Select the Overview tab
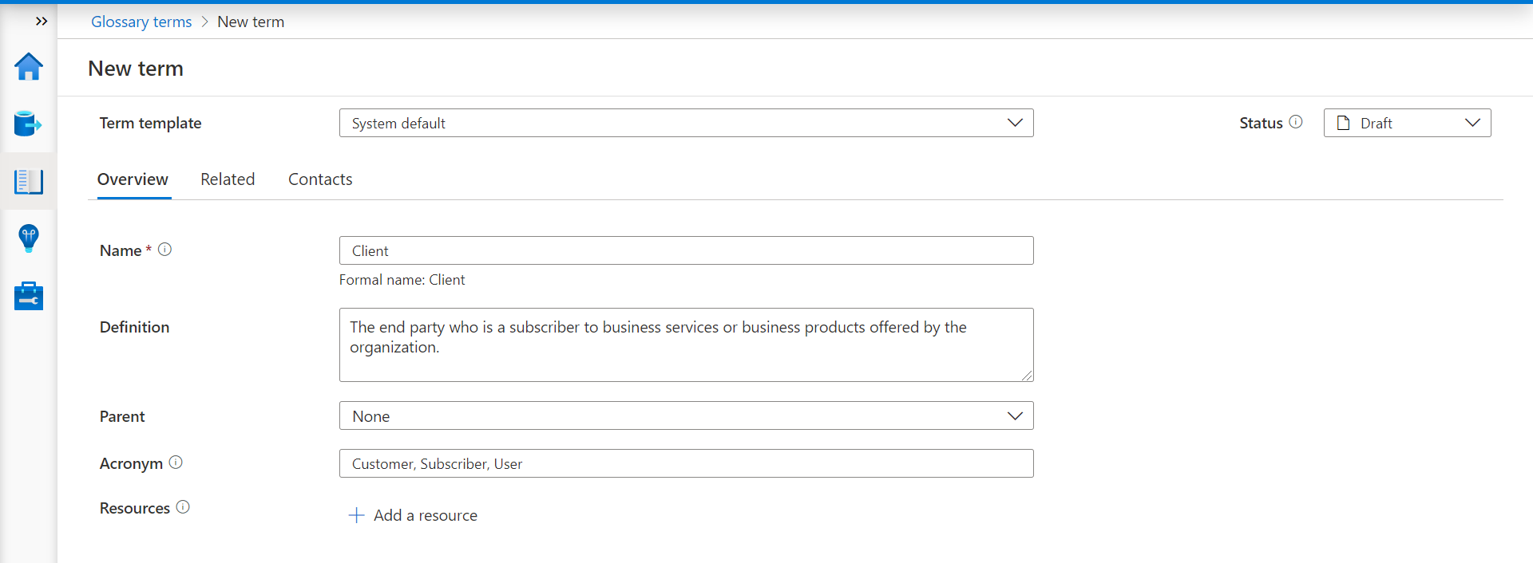The image size is (1533, 563). pos(133,179)
